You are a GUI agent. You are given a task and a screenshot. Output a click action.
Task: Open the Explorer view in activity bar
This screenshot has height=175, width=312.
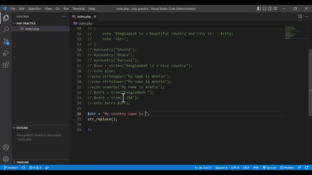[6, 18]
